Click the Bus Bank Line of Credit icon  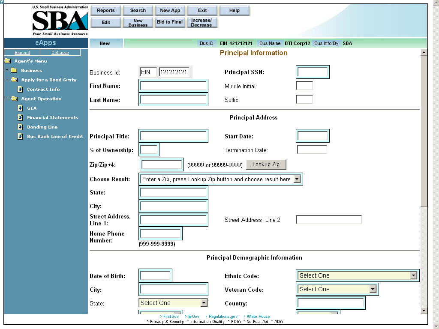(x=20, y=136)
